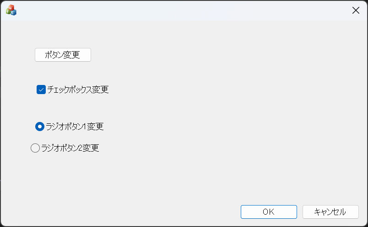Click the empty circle of radio button 2

35,148
